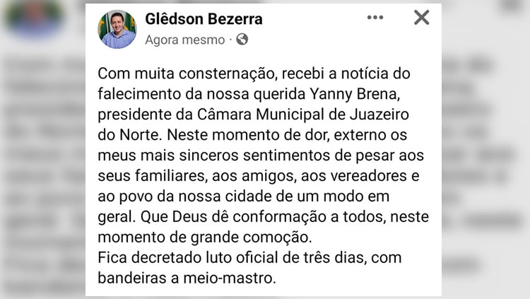
Task: Click the globe public-audience icon
Action: [242, 40]
